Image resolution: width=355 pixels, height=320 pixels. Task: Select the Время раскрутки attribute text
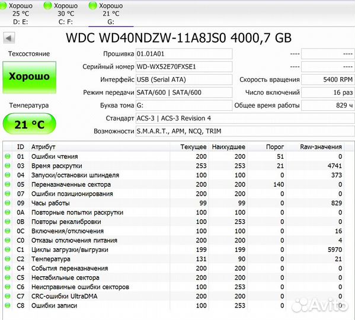coord(57,166)
